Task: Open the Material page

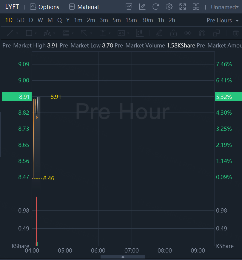Action: (x=84, y=7)
